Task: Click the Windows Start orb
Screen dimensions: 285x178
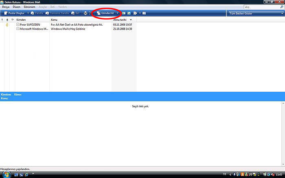Action: [7, 175]
